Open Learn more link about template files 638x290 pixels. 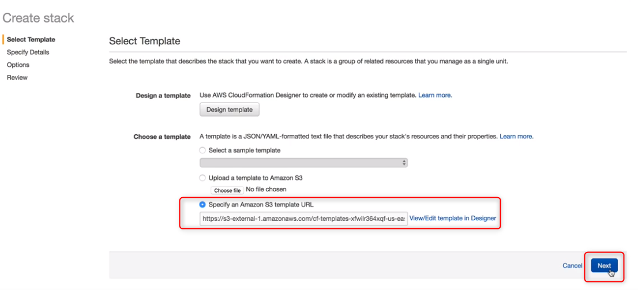(516, 137)
